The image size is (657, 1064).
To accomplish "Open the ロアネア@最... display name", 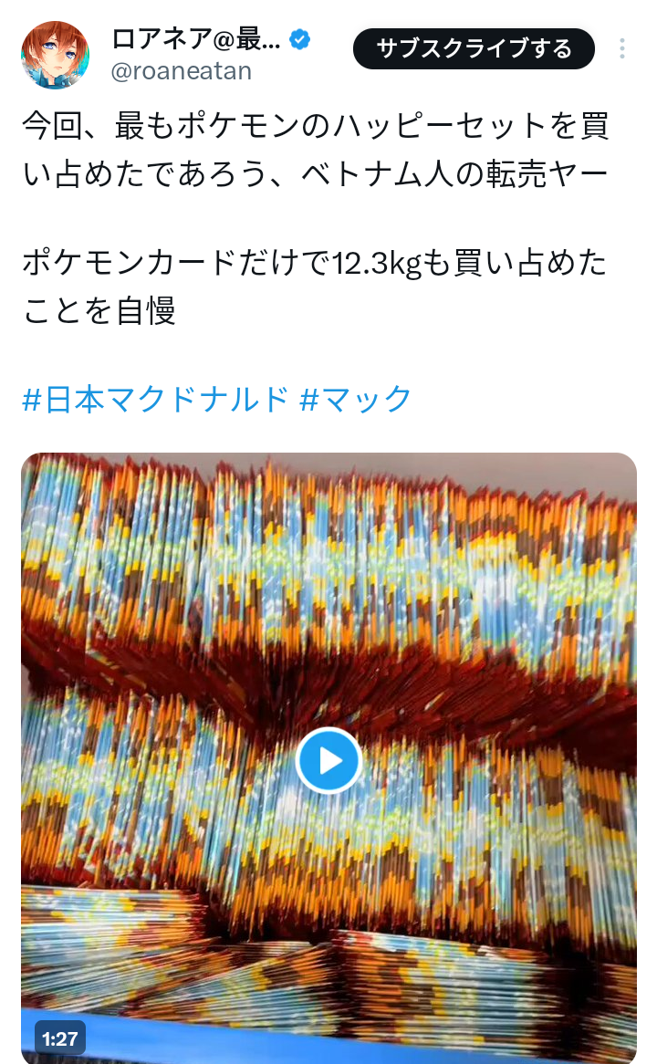I will [195, 40].
